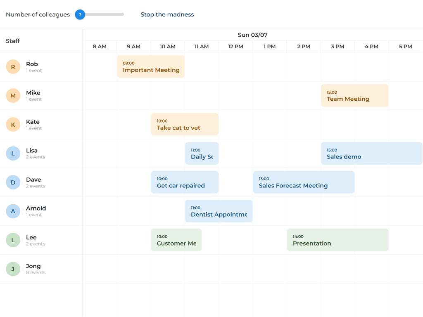Click Jong's green avatar icon
423x317 pixels.
pos(13,269)
